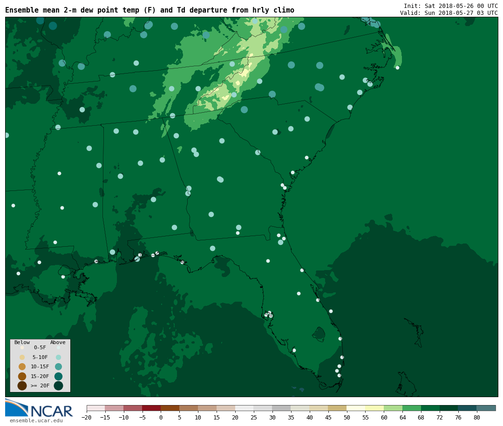Pick slate colorbar segment right of 80
Screen dimensions: 503x426
486,408
